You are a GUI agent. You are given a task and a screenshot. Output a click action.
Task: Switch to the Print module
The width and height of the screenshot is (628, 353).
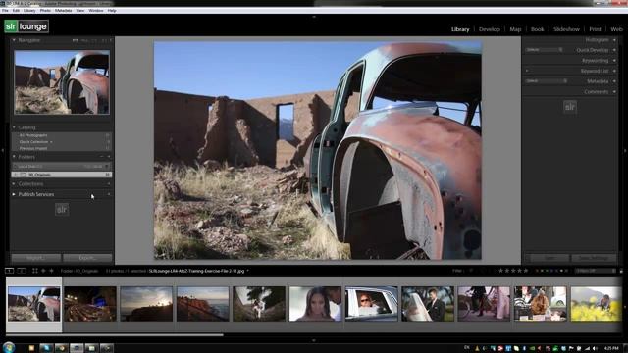coord(595,29)
